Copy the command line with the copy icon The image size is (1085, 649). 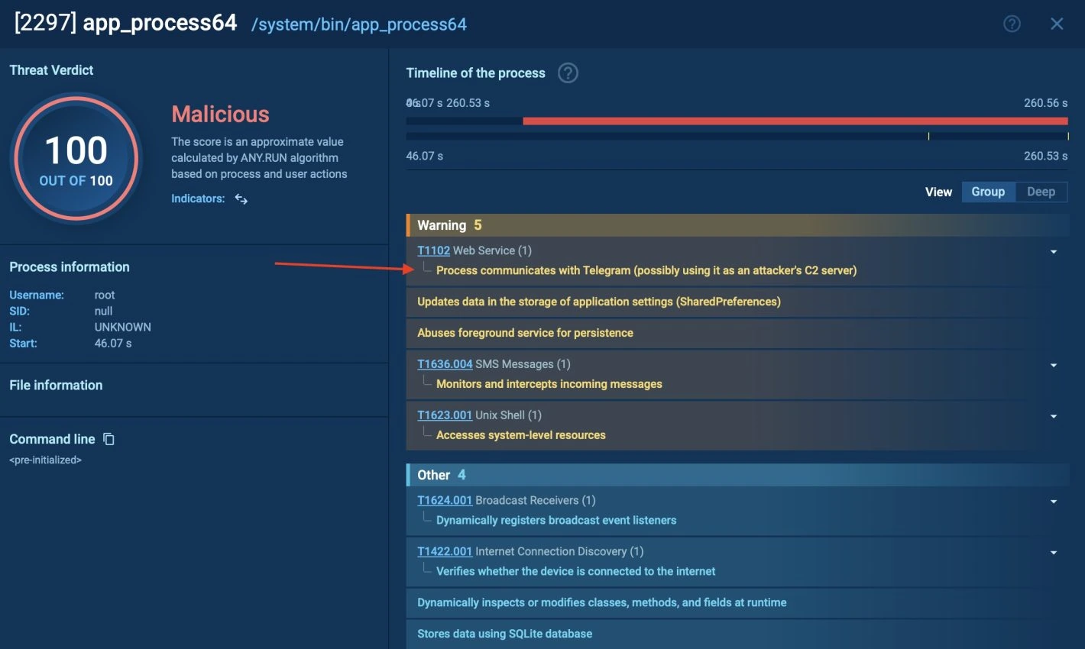[108, 439]
